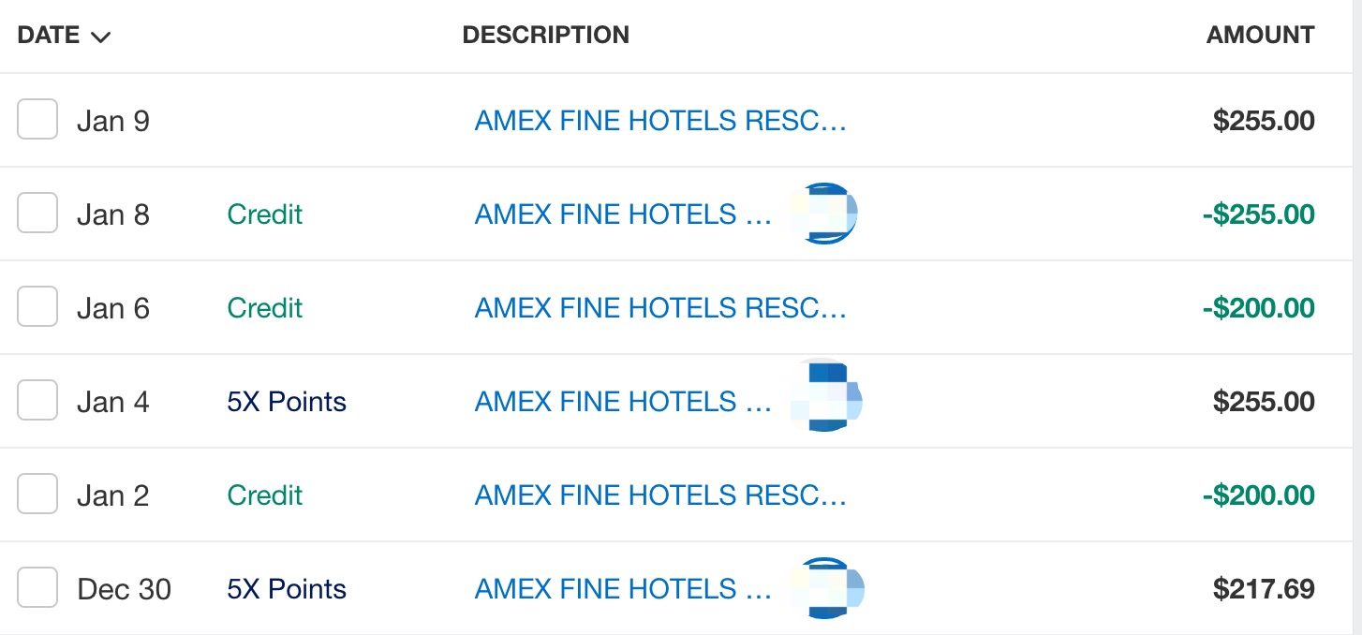Toggle date sort order chevron
This screenshot has height=635, width=1362.
tap(100, 37)
